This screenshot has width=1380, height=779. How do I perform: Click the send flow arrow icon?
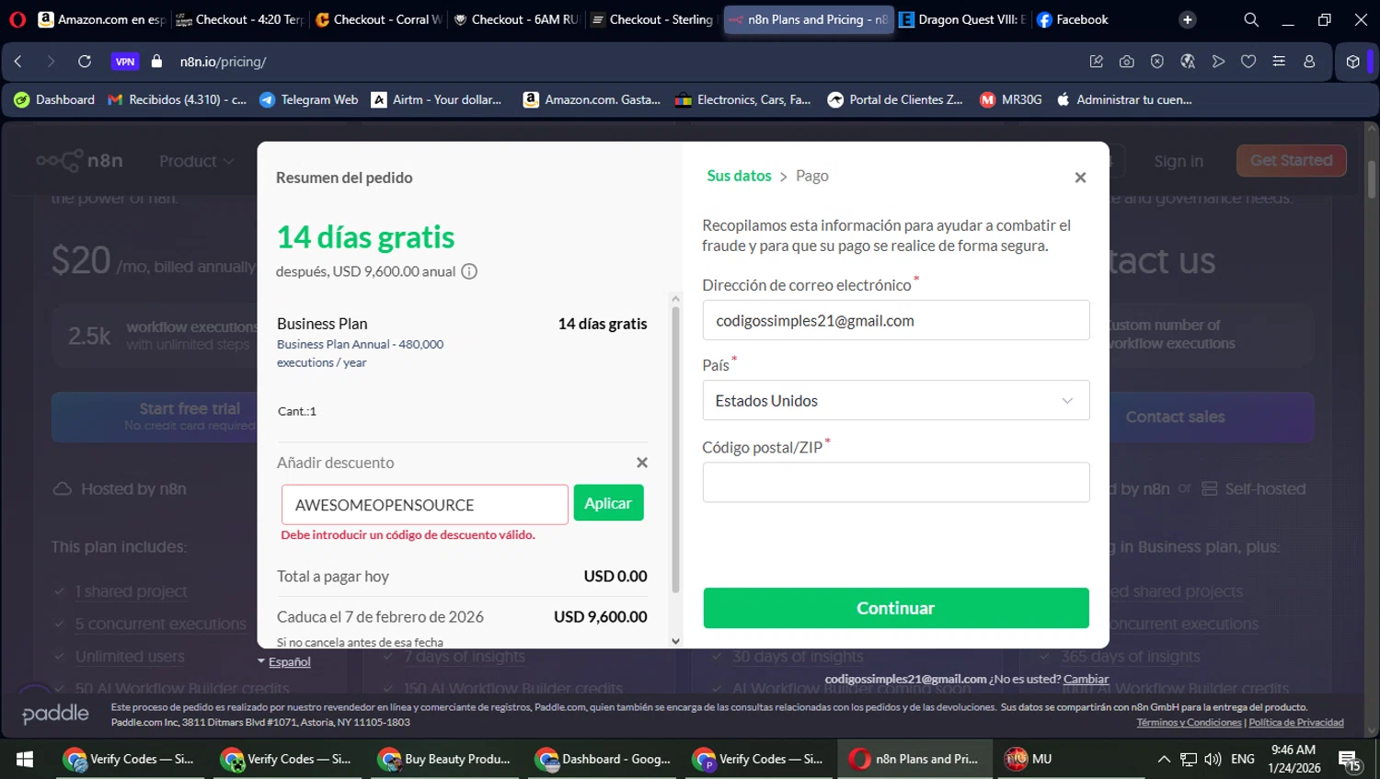1218,62
